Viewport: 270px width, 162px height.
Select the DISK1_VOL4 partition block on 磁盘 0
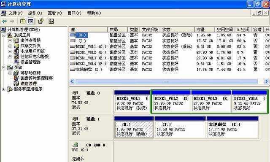pos(249,101)
